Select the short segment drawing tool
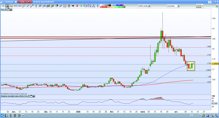This screenshot has width=219, height=118. 28,6
